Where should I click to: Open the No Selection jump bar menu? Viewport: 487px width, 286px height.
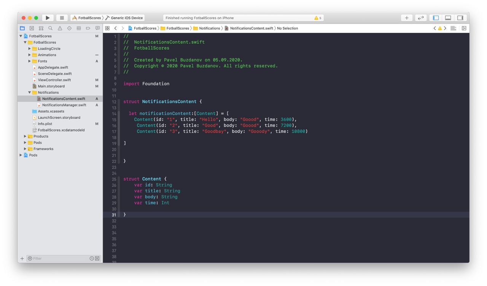coord(287,28)
